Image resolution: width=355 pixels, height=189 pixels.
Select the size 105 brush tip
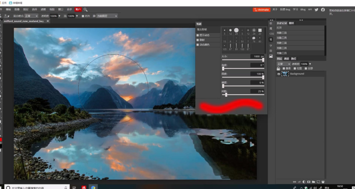(x=224, y=47)
